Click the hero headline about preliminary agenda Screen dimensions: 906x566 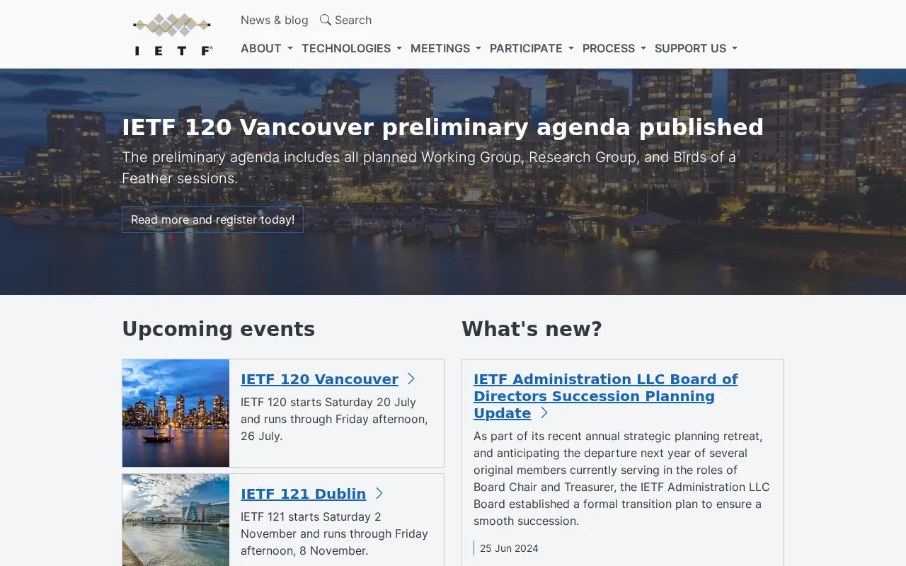point(442,127)
